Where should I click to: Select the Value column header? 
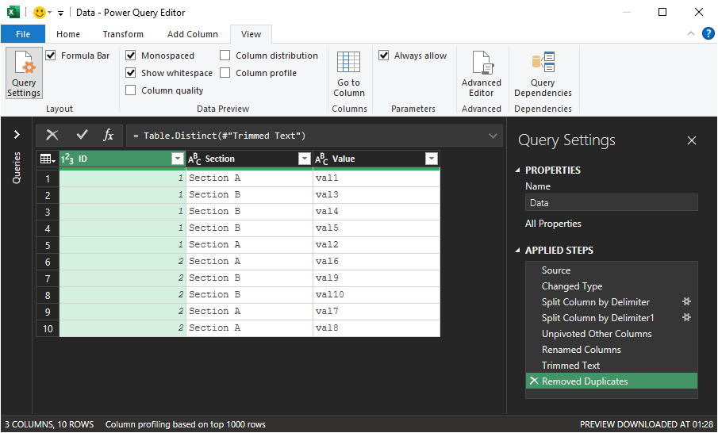tap(376, 159)
